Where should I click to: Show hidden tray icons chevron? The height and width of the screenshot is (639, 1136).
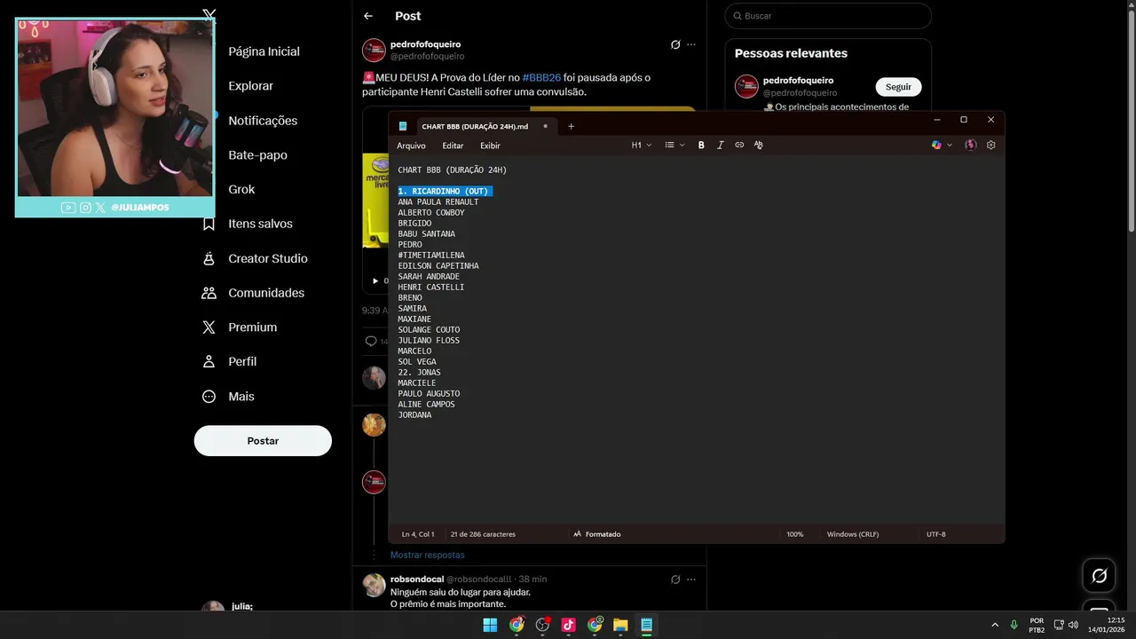995,625
